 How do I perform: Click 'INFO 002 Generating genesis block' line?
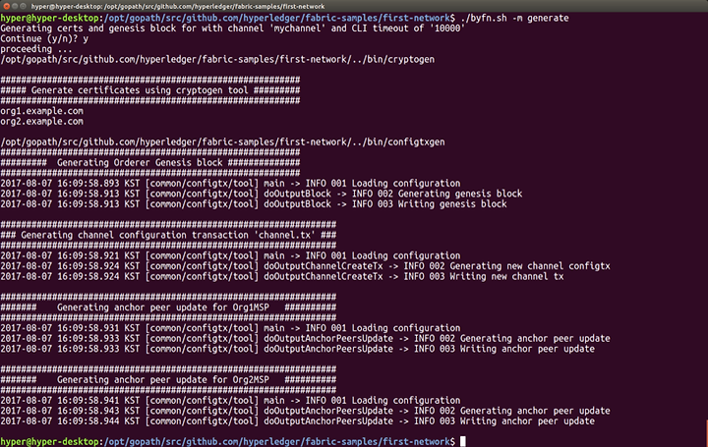[x=261, y=194]
